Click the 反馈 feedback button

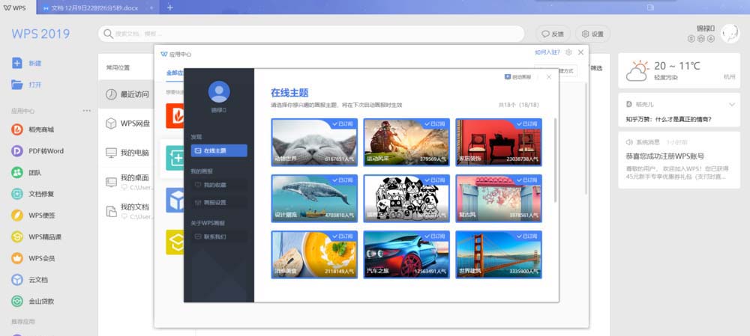coord(553,34)
